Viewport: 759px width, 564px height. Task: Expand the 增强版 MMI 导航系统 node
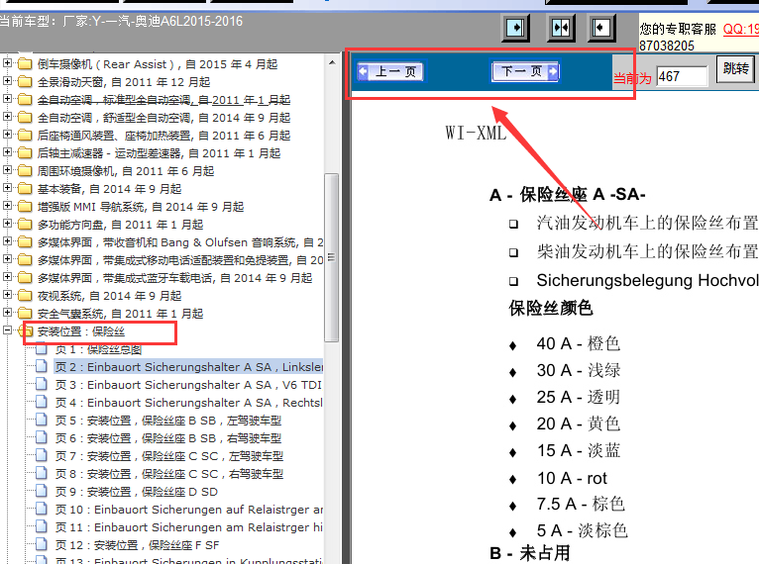coord(7,206)
